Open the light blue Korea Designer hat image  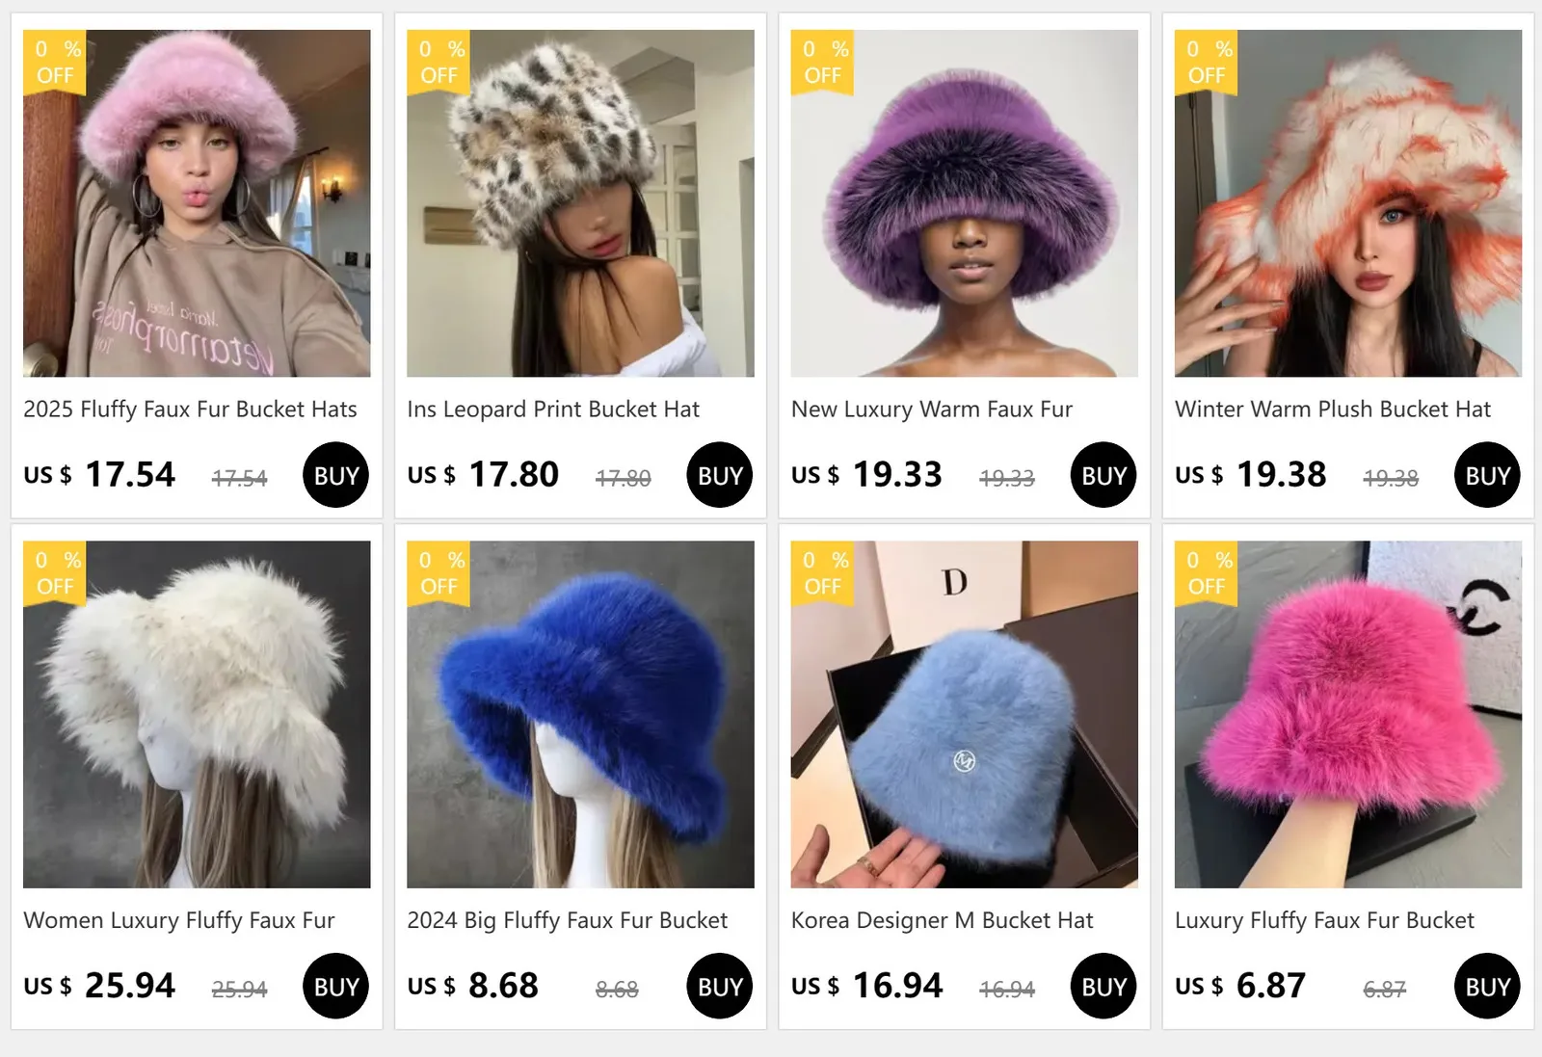[x=964, y=714]
